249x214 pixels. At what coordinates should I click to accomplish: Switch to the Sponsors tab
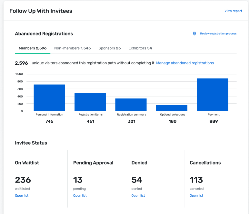[x=109, y=48]
